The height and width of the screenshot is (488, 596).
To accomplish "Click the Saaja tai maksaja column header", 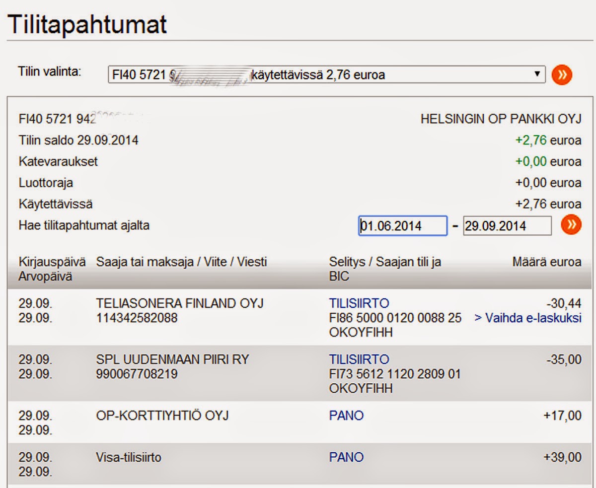I will pyautogui.click(x=181, y=262).
